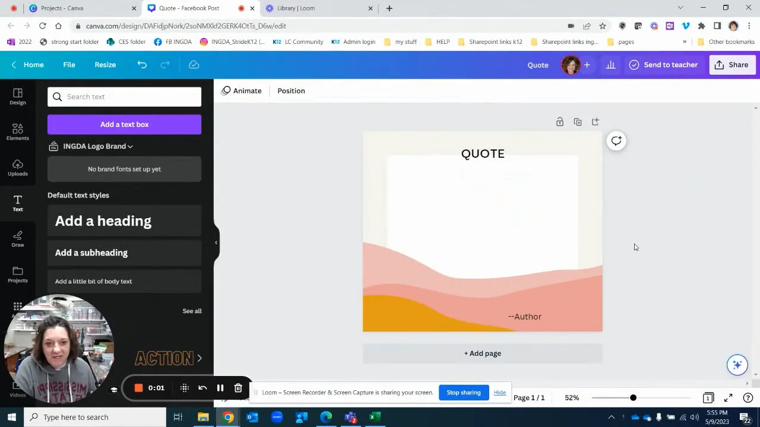Viewport: 760px width, 427px height.
Task: Open the Loom browser extension icon
Action: (654, 26)
